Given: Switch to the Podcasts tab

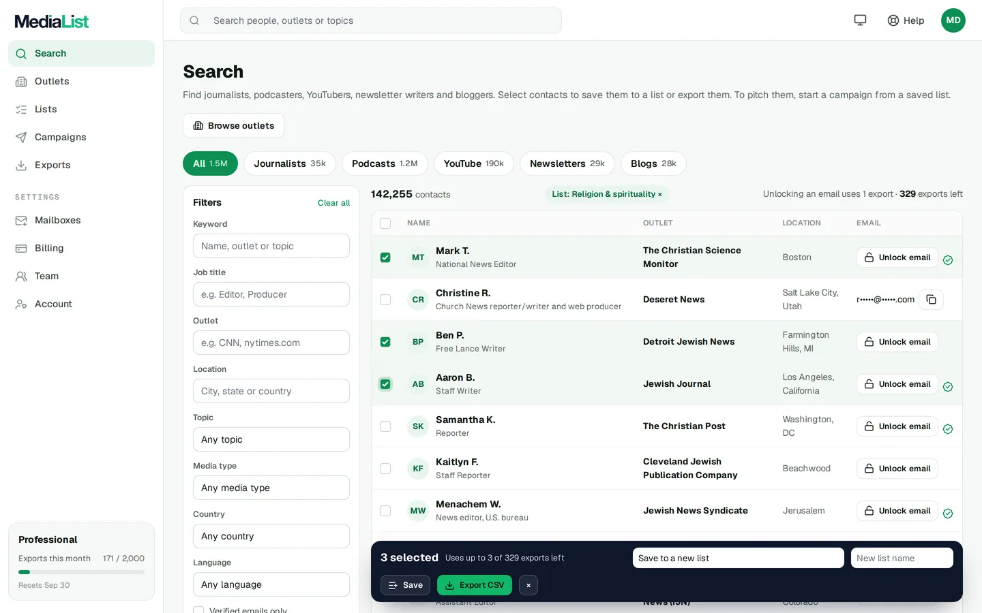Looking at the screenshot, I should (385, 163).
